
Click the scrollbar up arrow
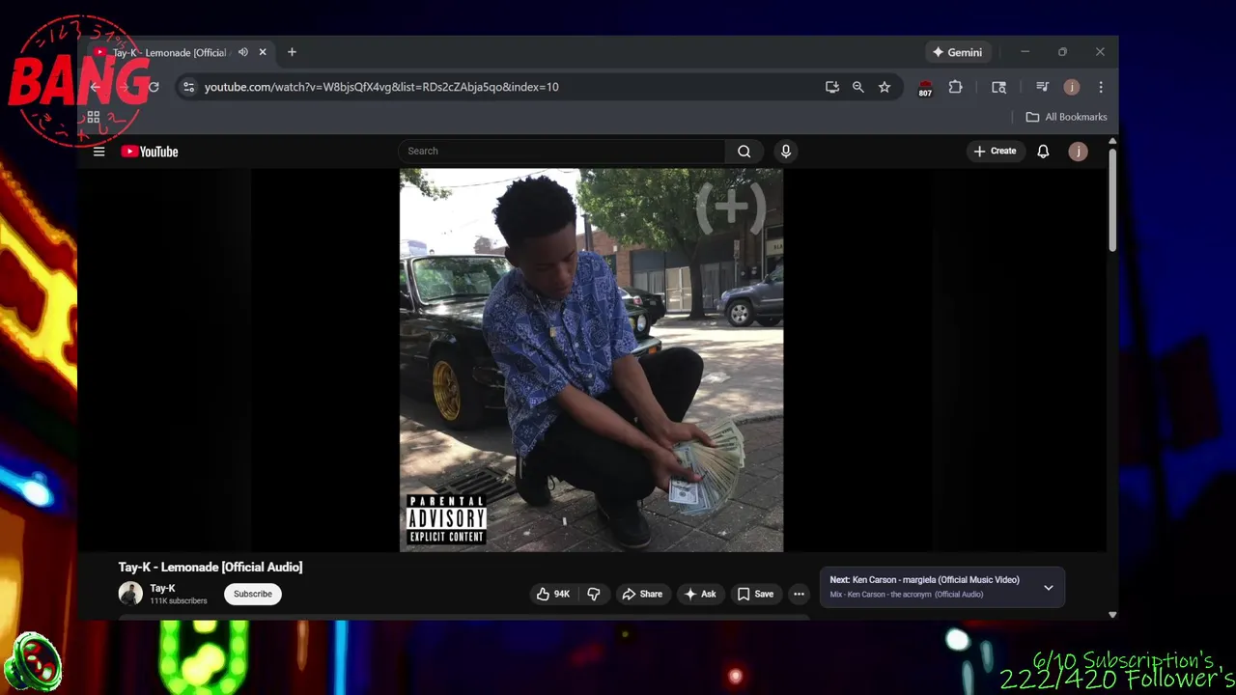point(1112,142)
